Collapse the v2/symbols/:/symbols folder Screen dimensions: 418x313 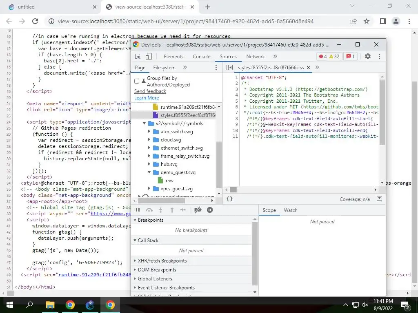click(x=144, y=123)
